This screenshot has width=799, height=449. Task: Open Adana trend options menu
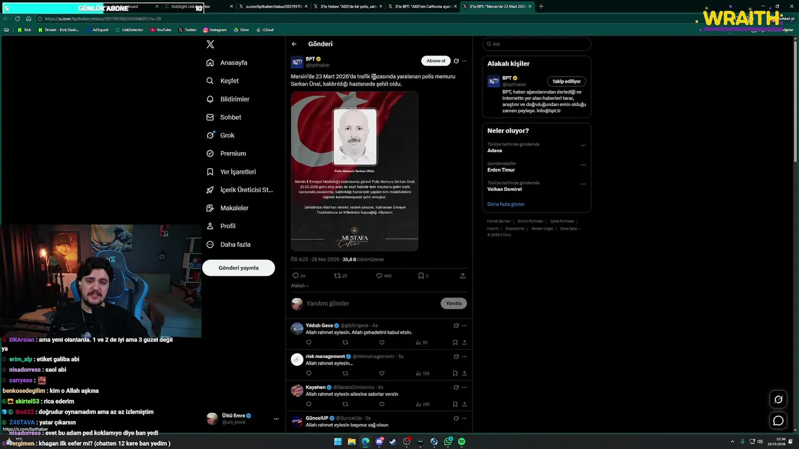pos(583,145)
